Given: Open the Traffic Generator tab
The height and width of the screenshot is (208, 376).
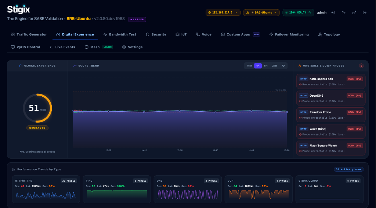Looking at the screenshot, I should click(29, 34).
